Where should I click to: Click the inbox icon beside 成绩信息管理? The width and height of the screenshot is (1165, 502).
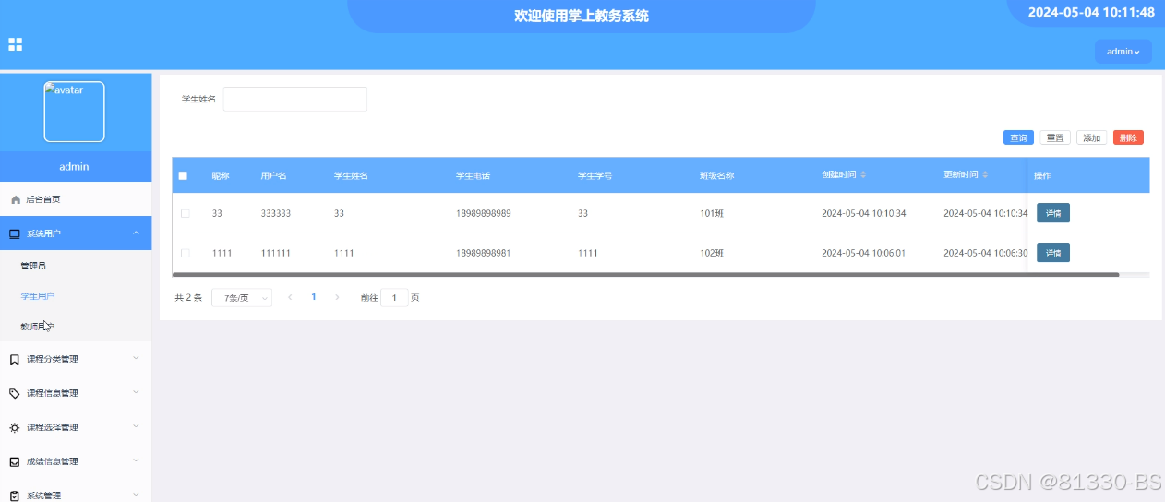(14, 461)
